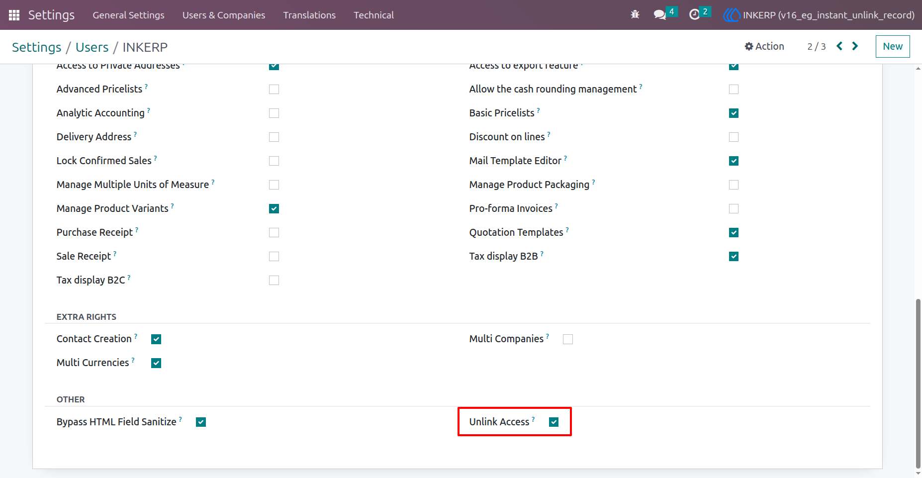Enable Allow the cash rounding management checkbox
Screen dimensions: 922x478
coord(734,90)
